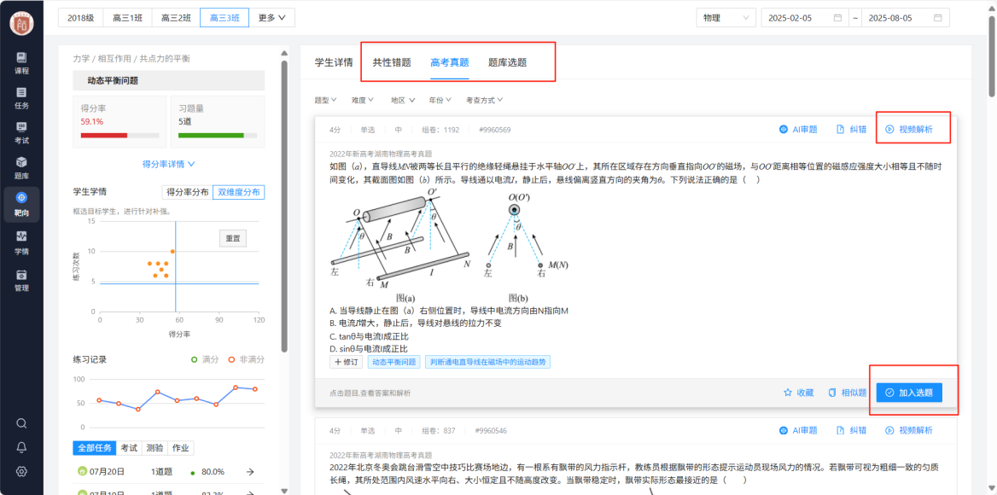Click 纠错 on question #9960569
The width and height of the screenshot is (997, 495).
851,130
